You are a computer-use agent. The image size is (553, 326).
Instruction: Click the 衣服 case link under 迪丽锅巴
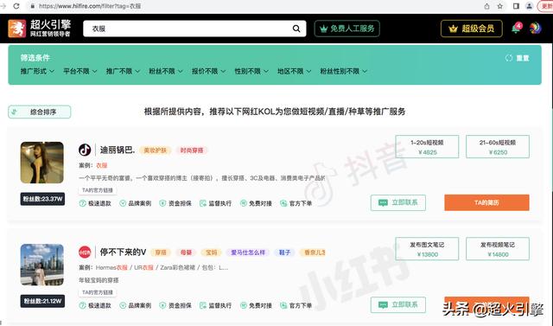point(102,165)
